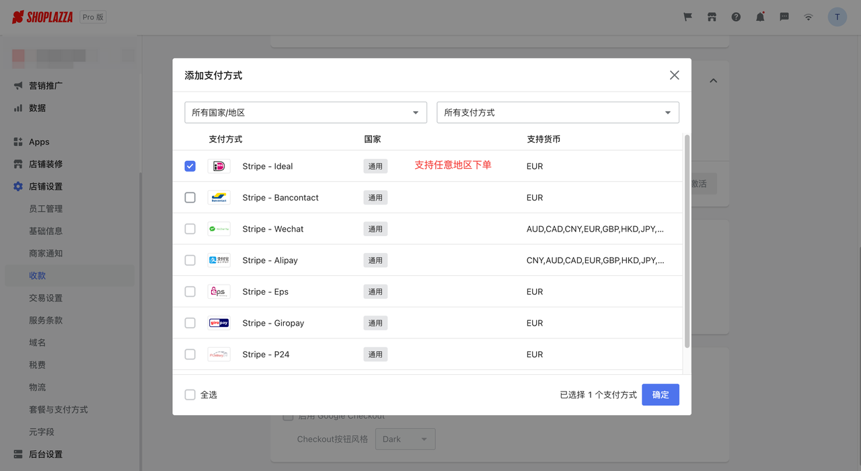Viewport: 861px width, 471px height.
Task: Open 域名 in sidebar
Action: 38,342
